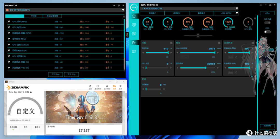
Task: Expand the GPU 电压 (mV) row in Monitor
Action: 9,27
